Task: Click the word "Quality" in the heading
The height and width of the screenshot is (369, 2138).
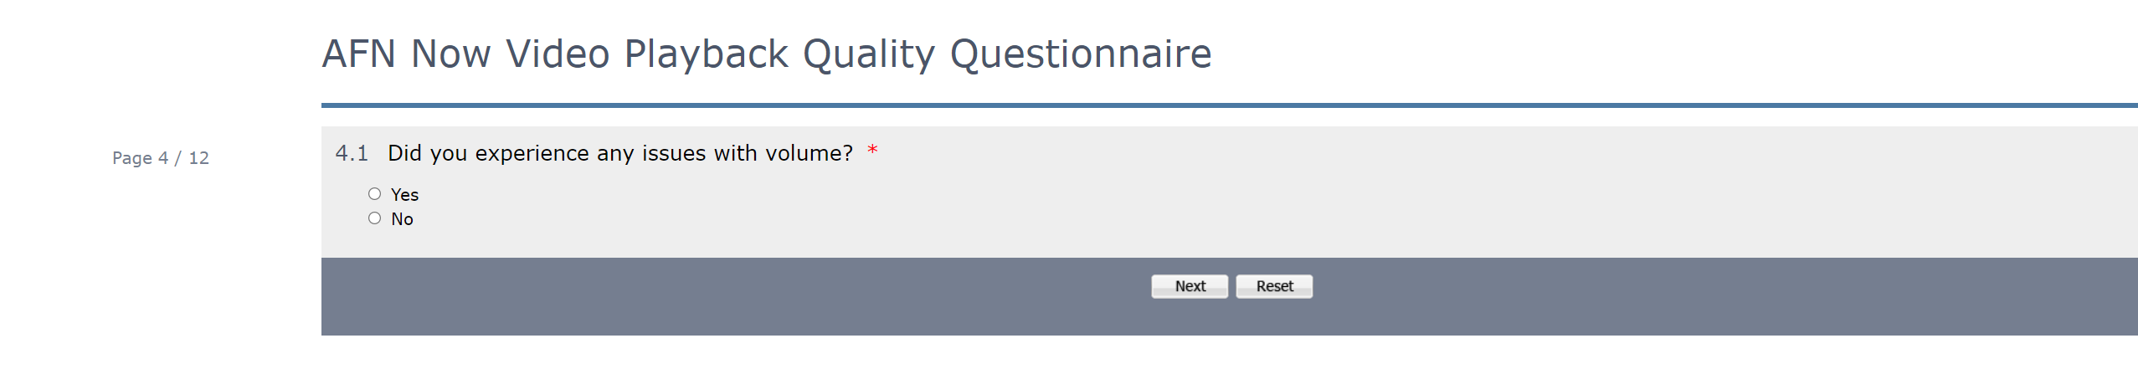Action: (x=868, y=54)
